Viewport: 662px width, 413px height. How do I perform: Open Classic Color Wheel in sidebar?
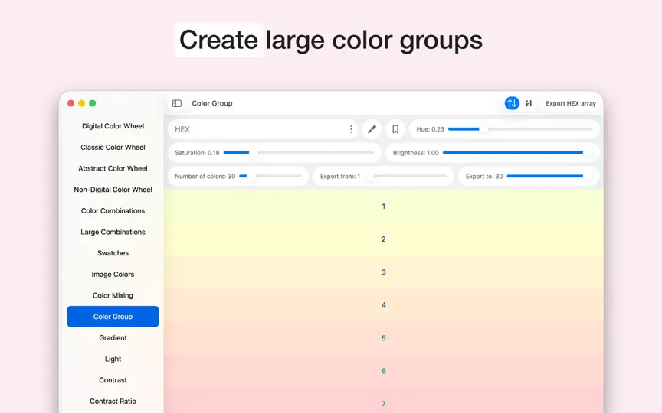tap(113, 147)
